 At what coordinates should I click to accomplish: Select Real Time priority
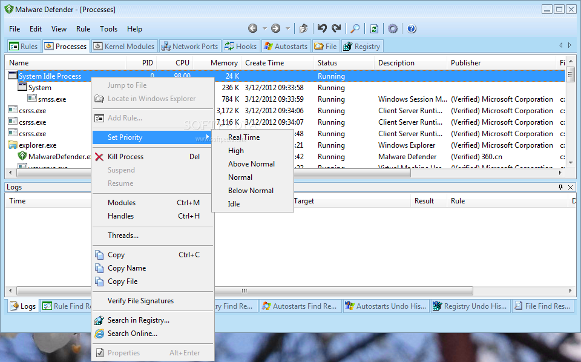(x=253, y=137)
